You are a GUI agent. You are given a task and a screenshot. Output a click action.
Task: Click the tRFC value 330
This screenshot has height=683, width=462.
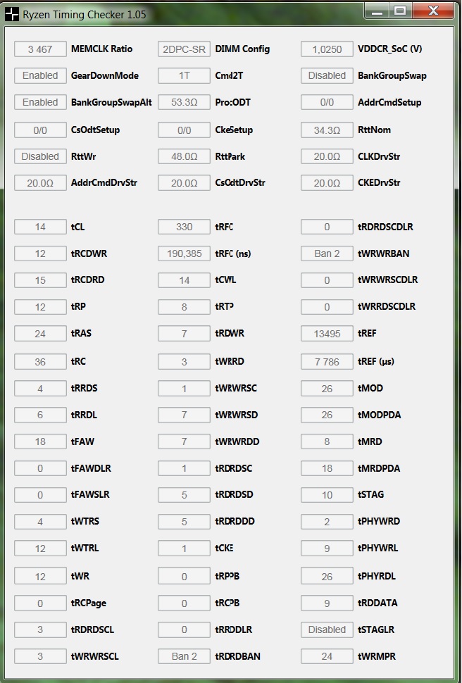coord(184,227)
